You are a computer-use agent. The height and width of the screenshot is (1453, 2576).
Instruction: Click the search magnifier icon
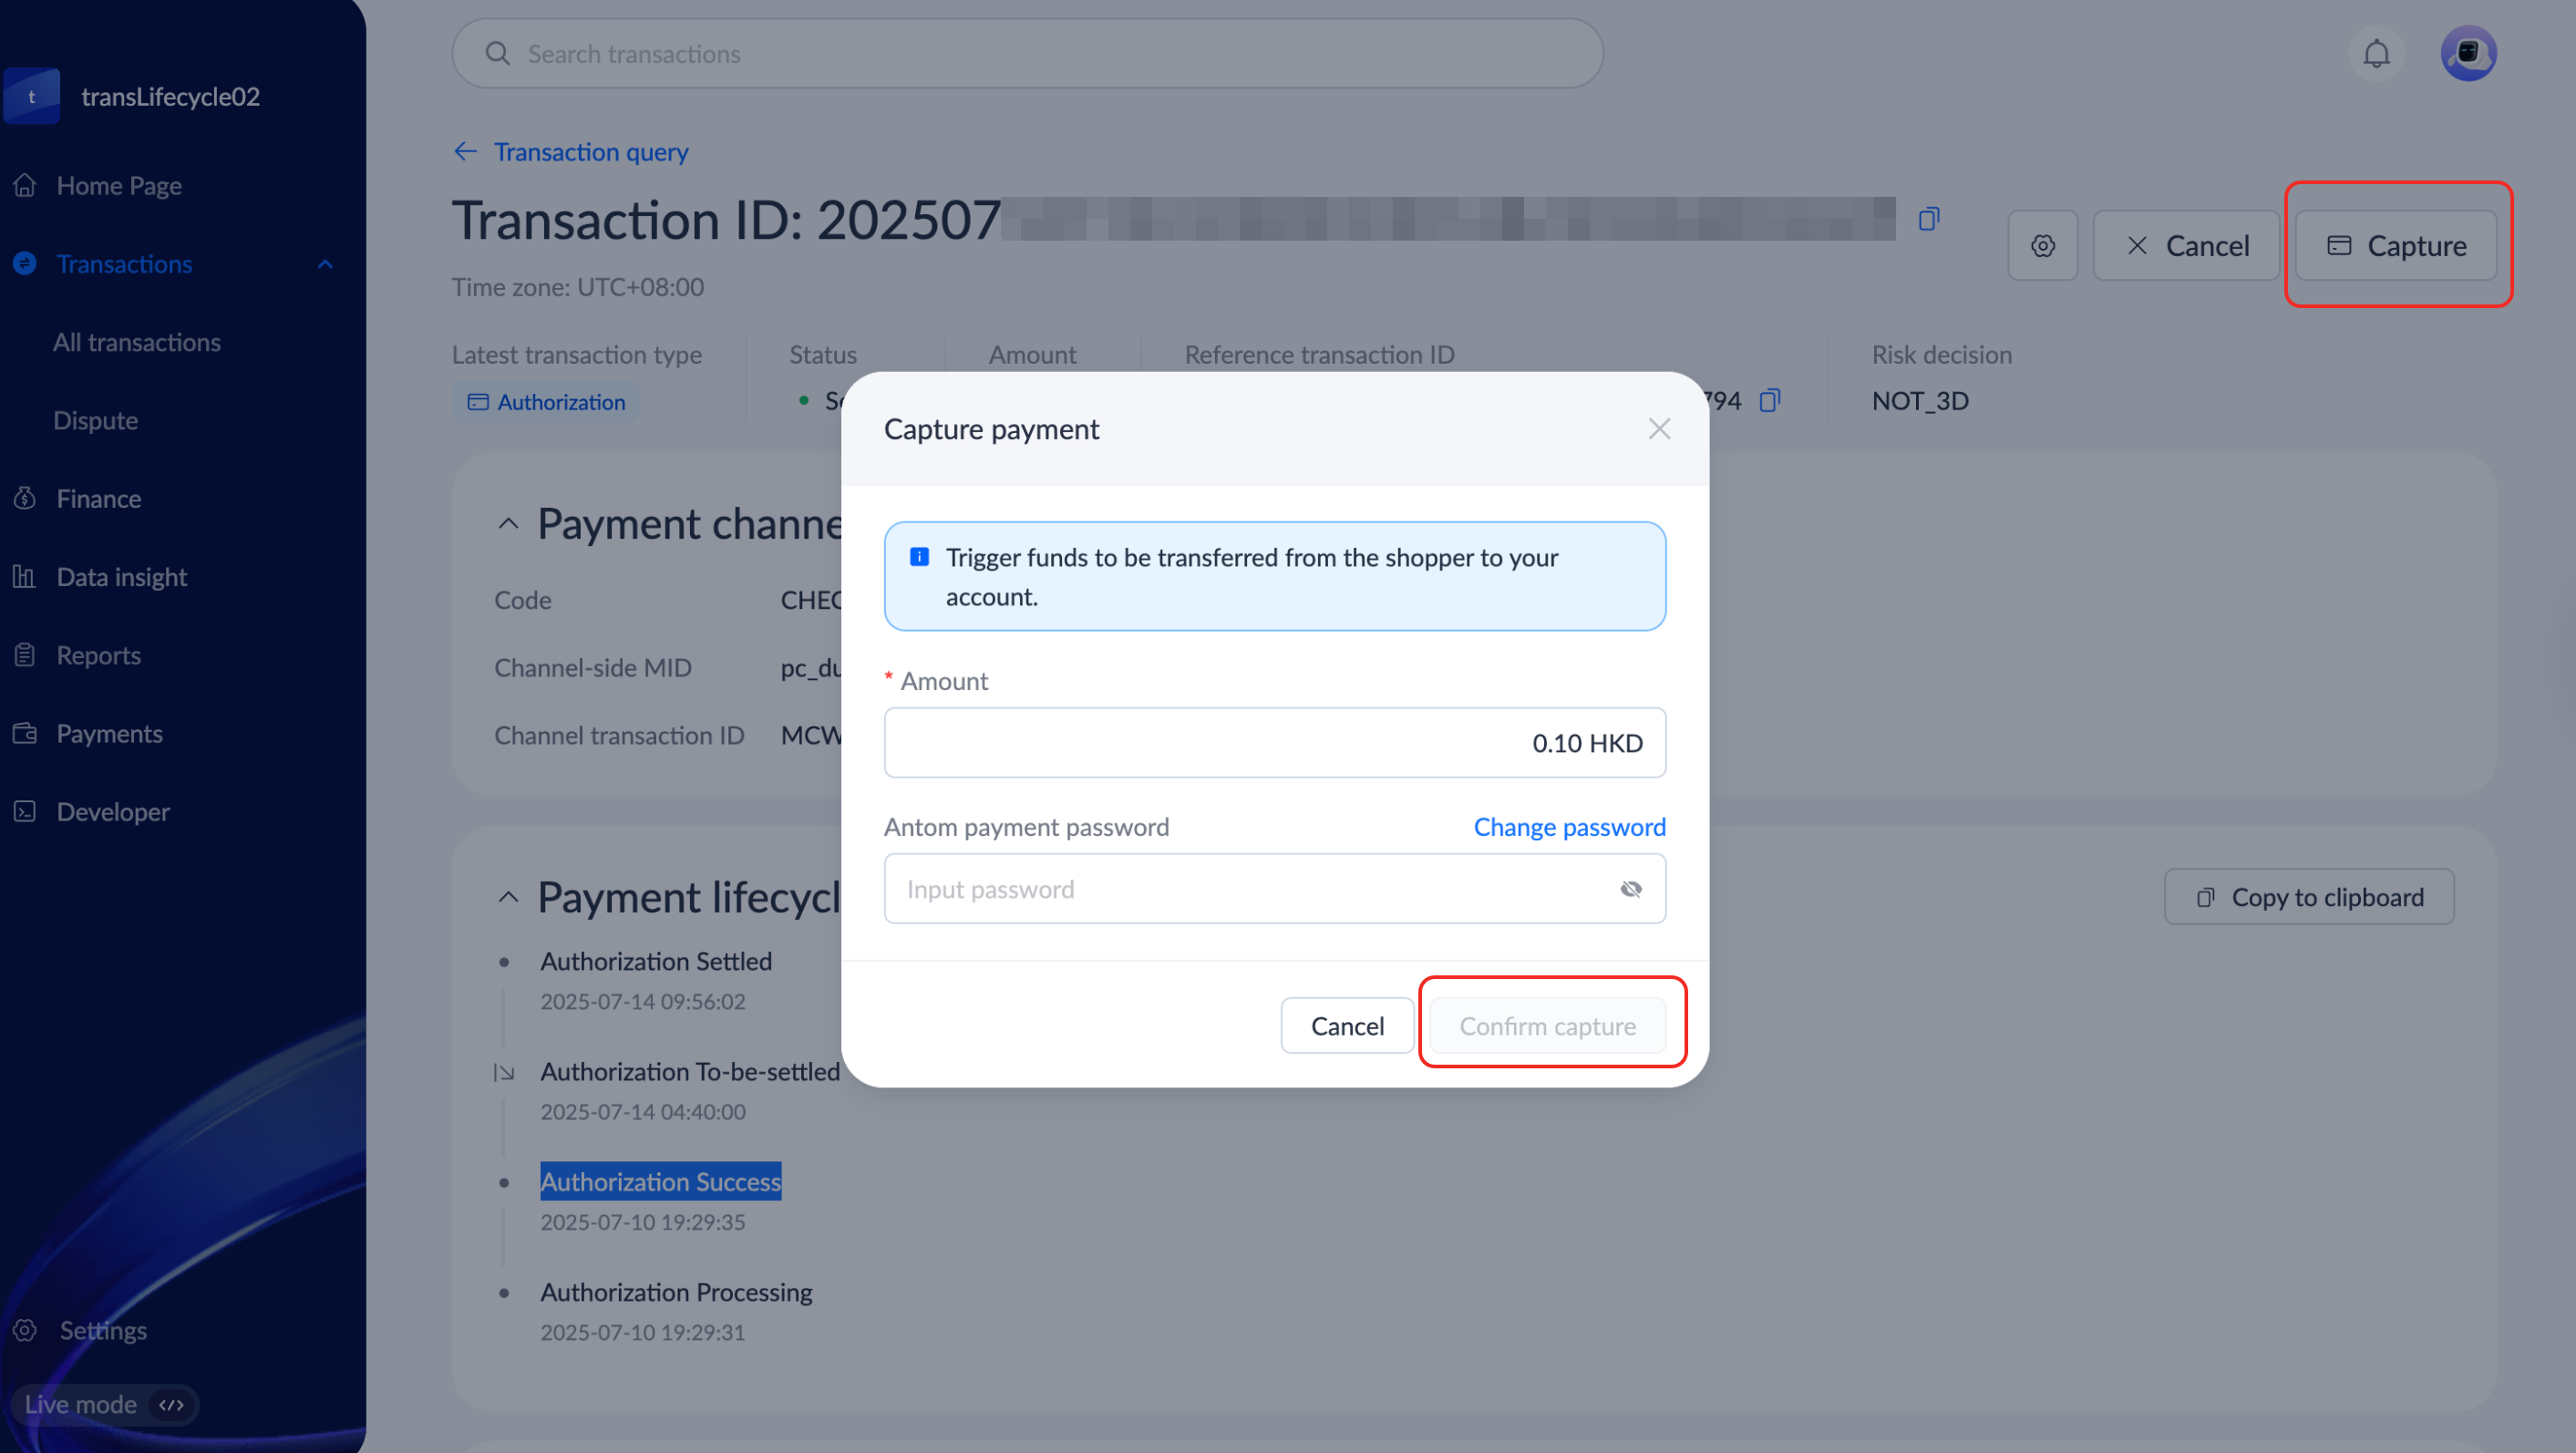498,54
